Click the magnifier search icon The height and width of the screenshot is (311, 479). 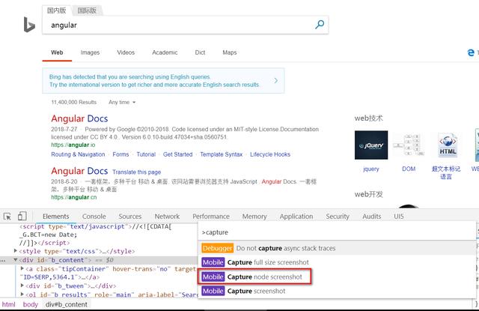(x=320, y=25)
